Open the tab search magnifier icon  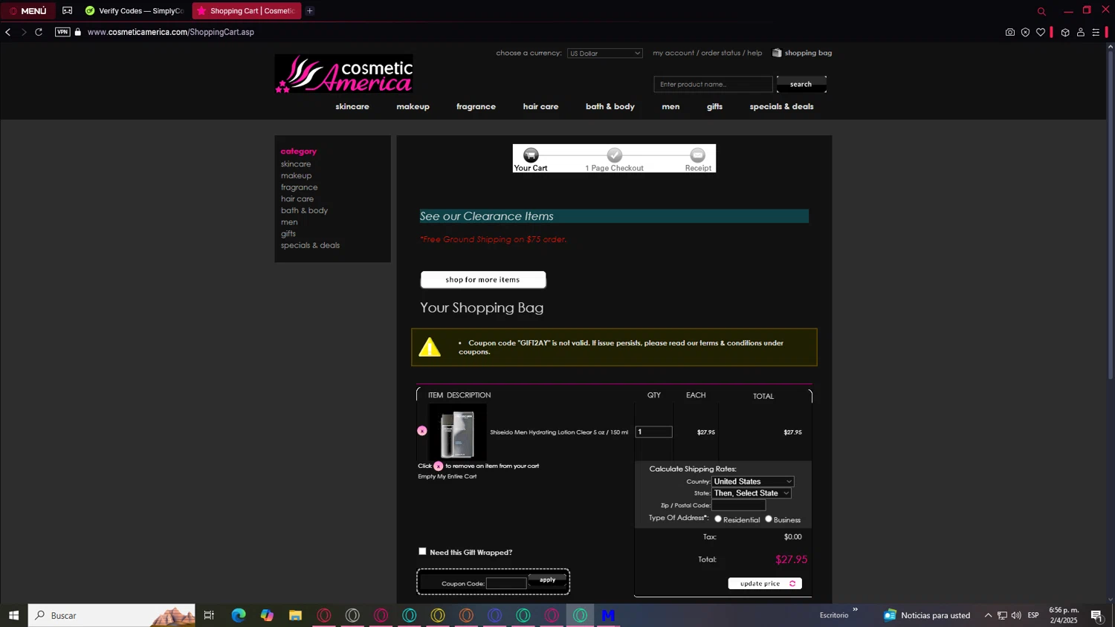pyautogui.click(x=1041, y=11)
